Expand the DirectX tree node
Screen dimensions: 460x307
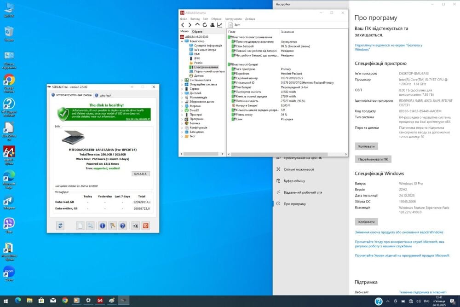182,110
